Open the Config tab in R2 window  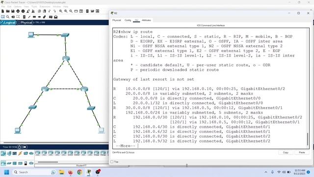coord(128,20)
